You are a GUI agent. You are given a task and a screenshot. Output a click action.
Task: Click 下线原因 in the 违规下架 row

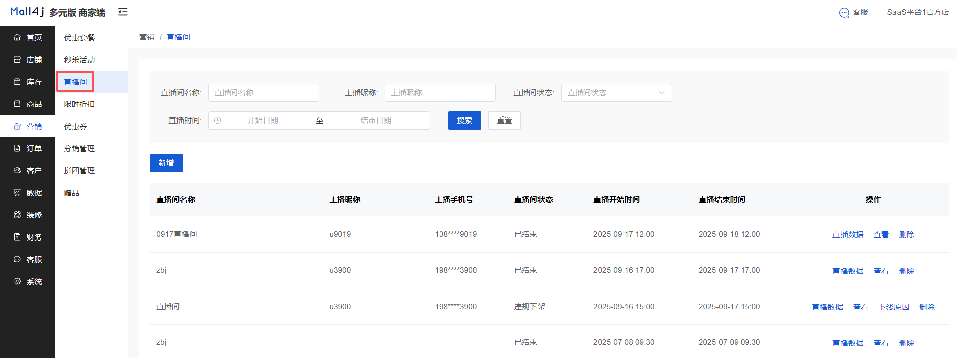click(x=893, y=307)
